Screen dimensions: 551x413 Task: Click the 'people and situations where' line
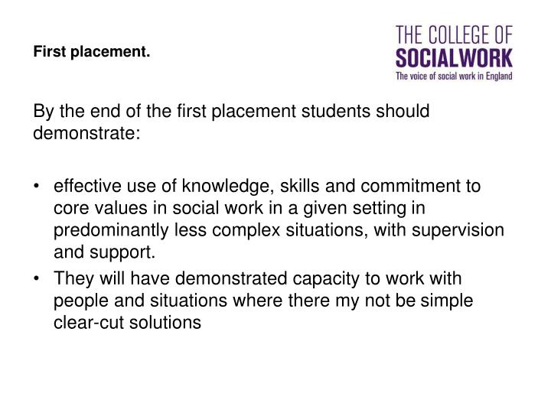263,301
